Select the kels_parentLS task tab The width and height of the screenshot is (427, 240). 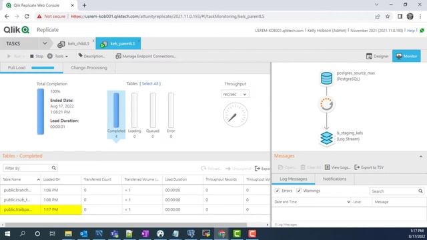point(118,43)
